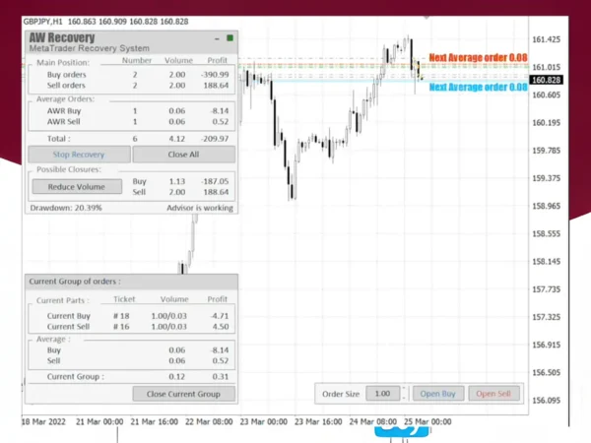This screenshot has height=443, width=591.
Task: Click the AW Recovery panel title
Action: click(x=63, y=37)
